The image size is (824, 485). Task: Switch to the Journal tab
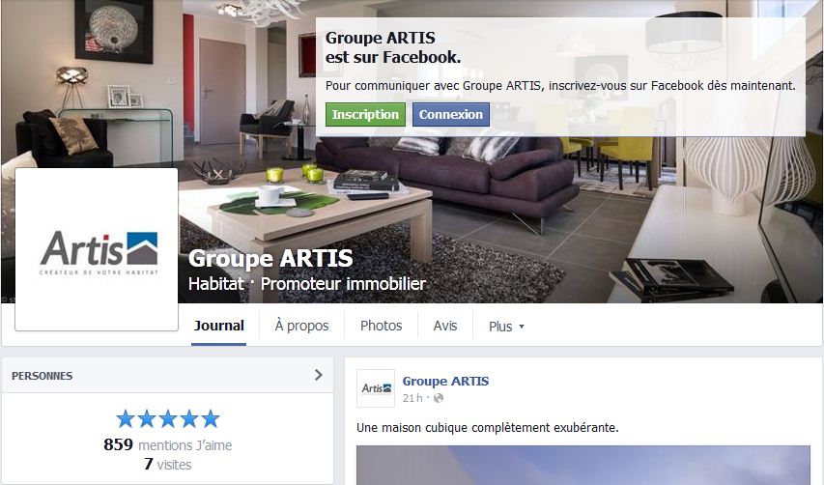click(x=218, y=326)
